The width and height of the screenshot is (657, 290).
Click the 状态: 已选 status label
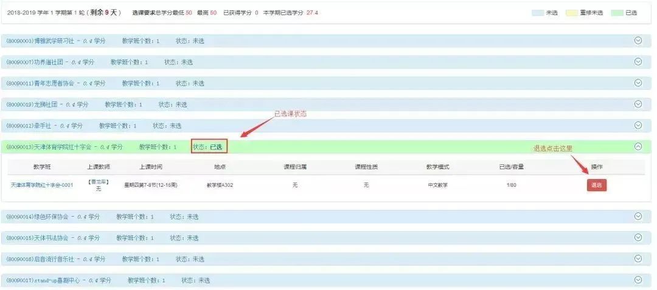[209, 147]
